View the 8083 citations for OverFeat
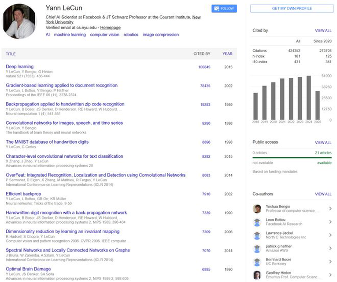This screenshot has height=282, width=337. pyautogui.click(x=206, y=175)
